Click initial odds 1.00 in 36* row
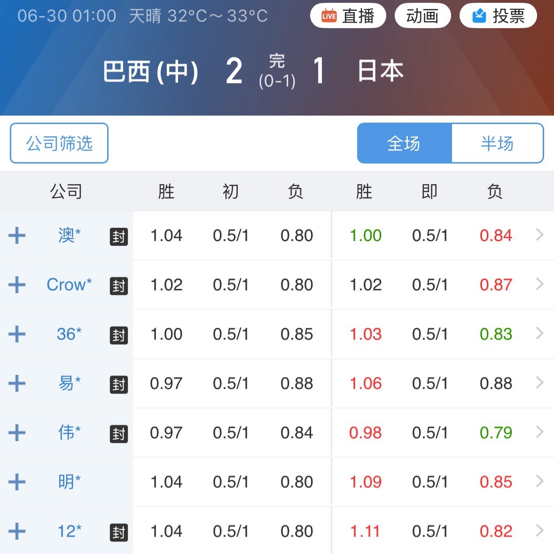 166,334
